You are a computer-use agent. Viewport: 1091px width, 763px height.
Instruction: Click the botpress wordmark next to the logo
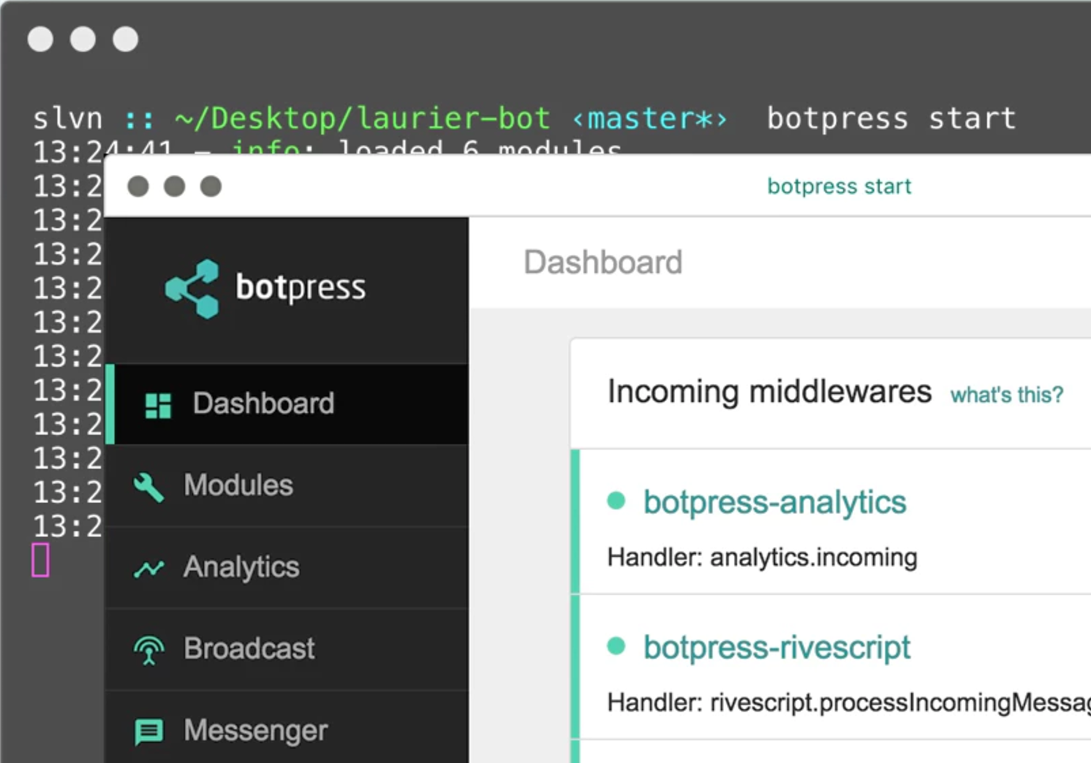click(x=301, y=286)
